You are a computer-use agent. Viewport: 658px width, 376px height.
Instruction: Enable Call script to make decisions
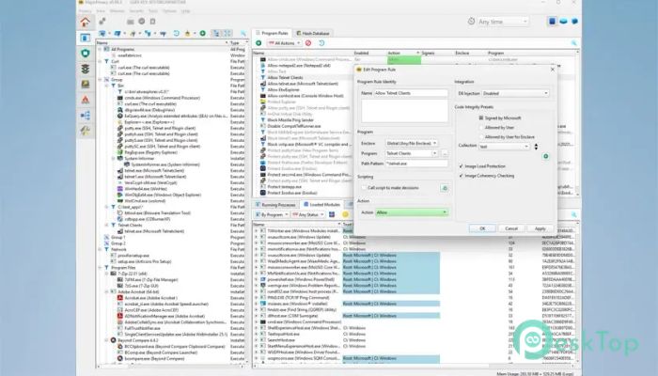364,188
